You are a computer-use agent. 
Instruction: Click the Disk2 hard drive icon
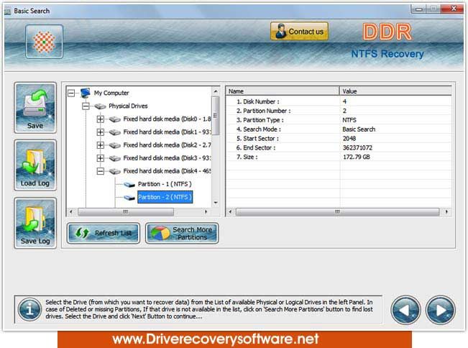pyautogui.click(x=115, y=145)
